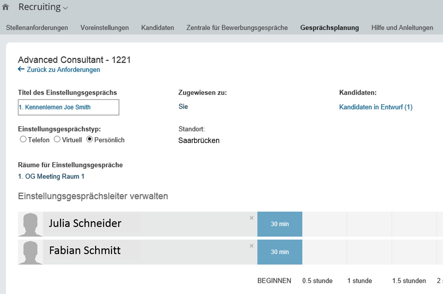The width and height of the screenshot is (443, 294).
Task: Open the 1. OG Meeting Raum 1 link
Action: pos(51,177)
